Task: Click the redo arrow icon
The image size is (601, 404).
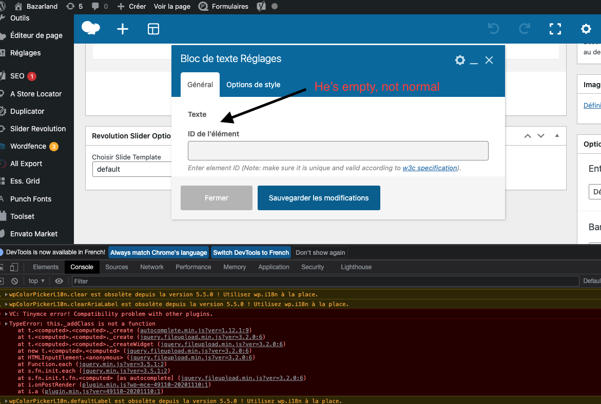Action: 525,29
